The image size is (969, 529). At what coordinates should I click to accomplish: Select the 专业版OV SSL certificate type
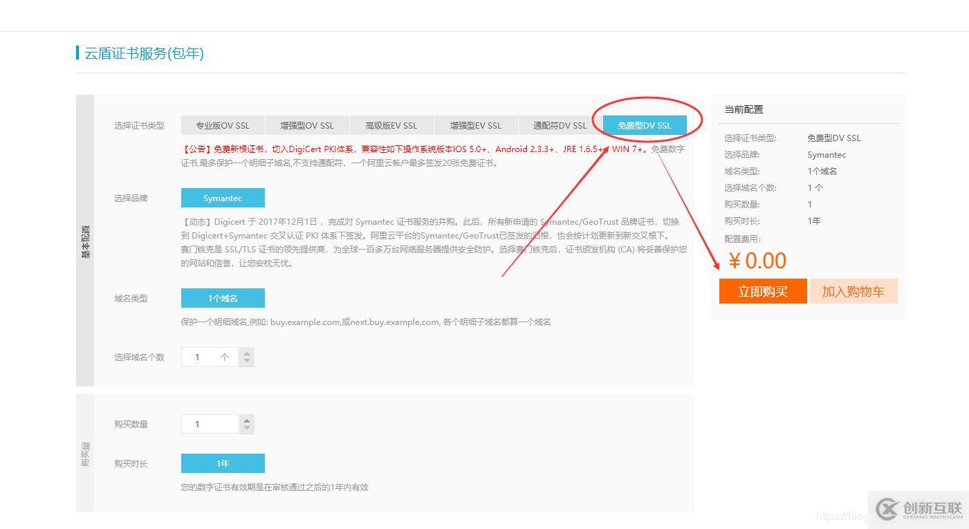click(x=222, y=124)
